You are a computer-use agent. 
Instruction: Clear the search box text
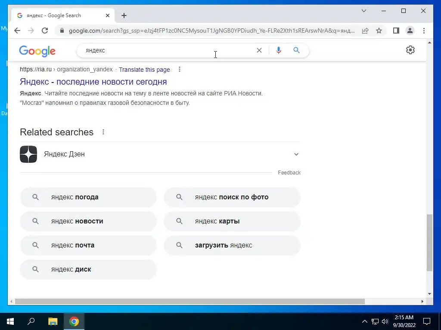pos(259,50)
